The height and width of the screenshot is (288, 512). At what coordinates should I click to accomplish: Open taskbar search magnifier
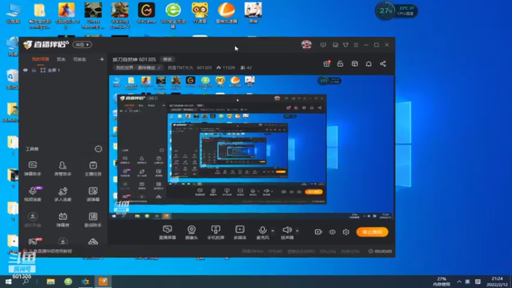point(26,282)
